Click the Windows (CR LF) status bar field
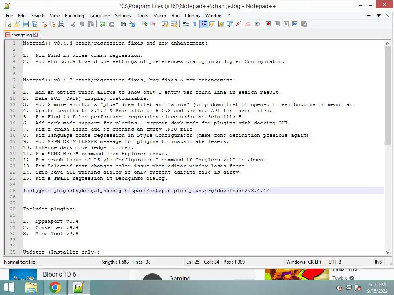 pos(303,262)
